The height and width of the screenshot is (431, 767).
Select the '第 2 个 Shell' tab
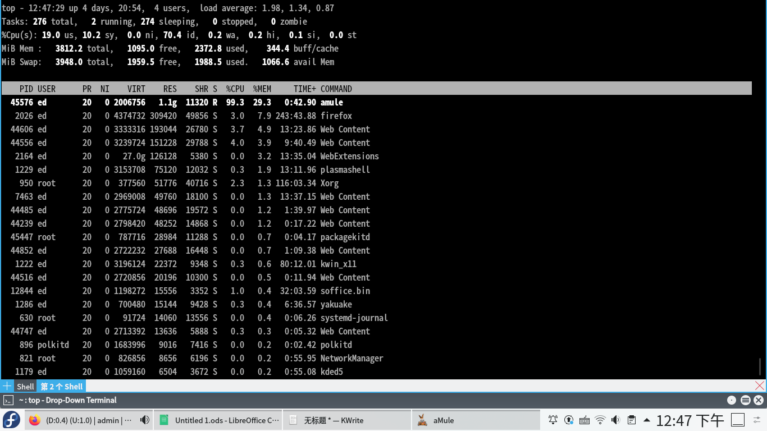click(x=62, y=387)
